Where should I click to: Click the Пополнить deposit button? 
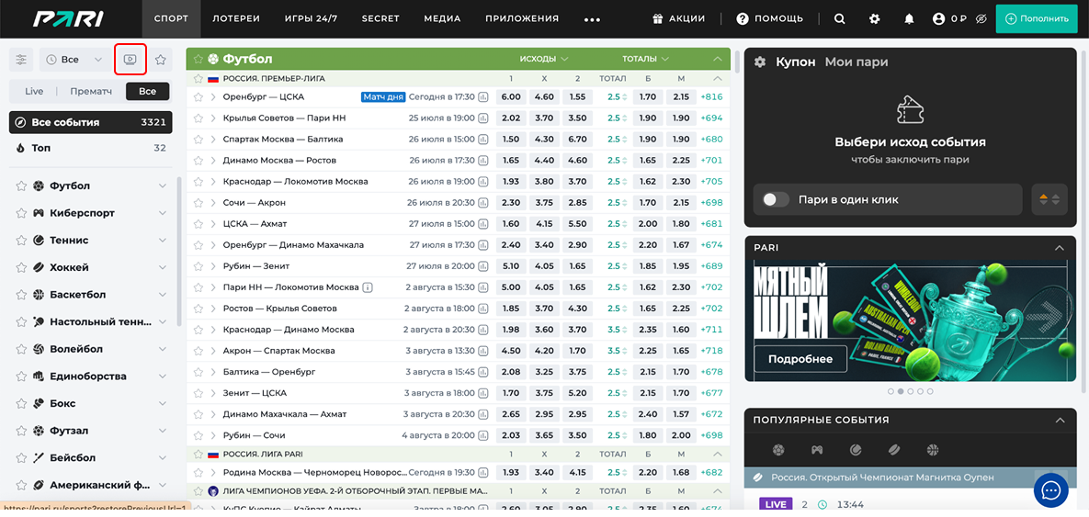(1037, 18)
